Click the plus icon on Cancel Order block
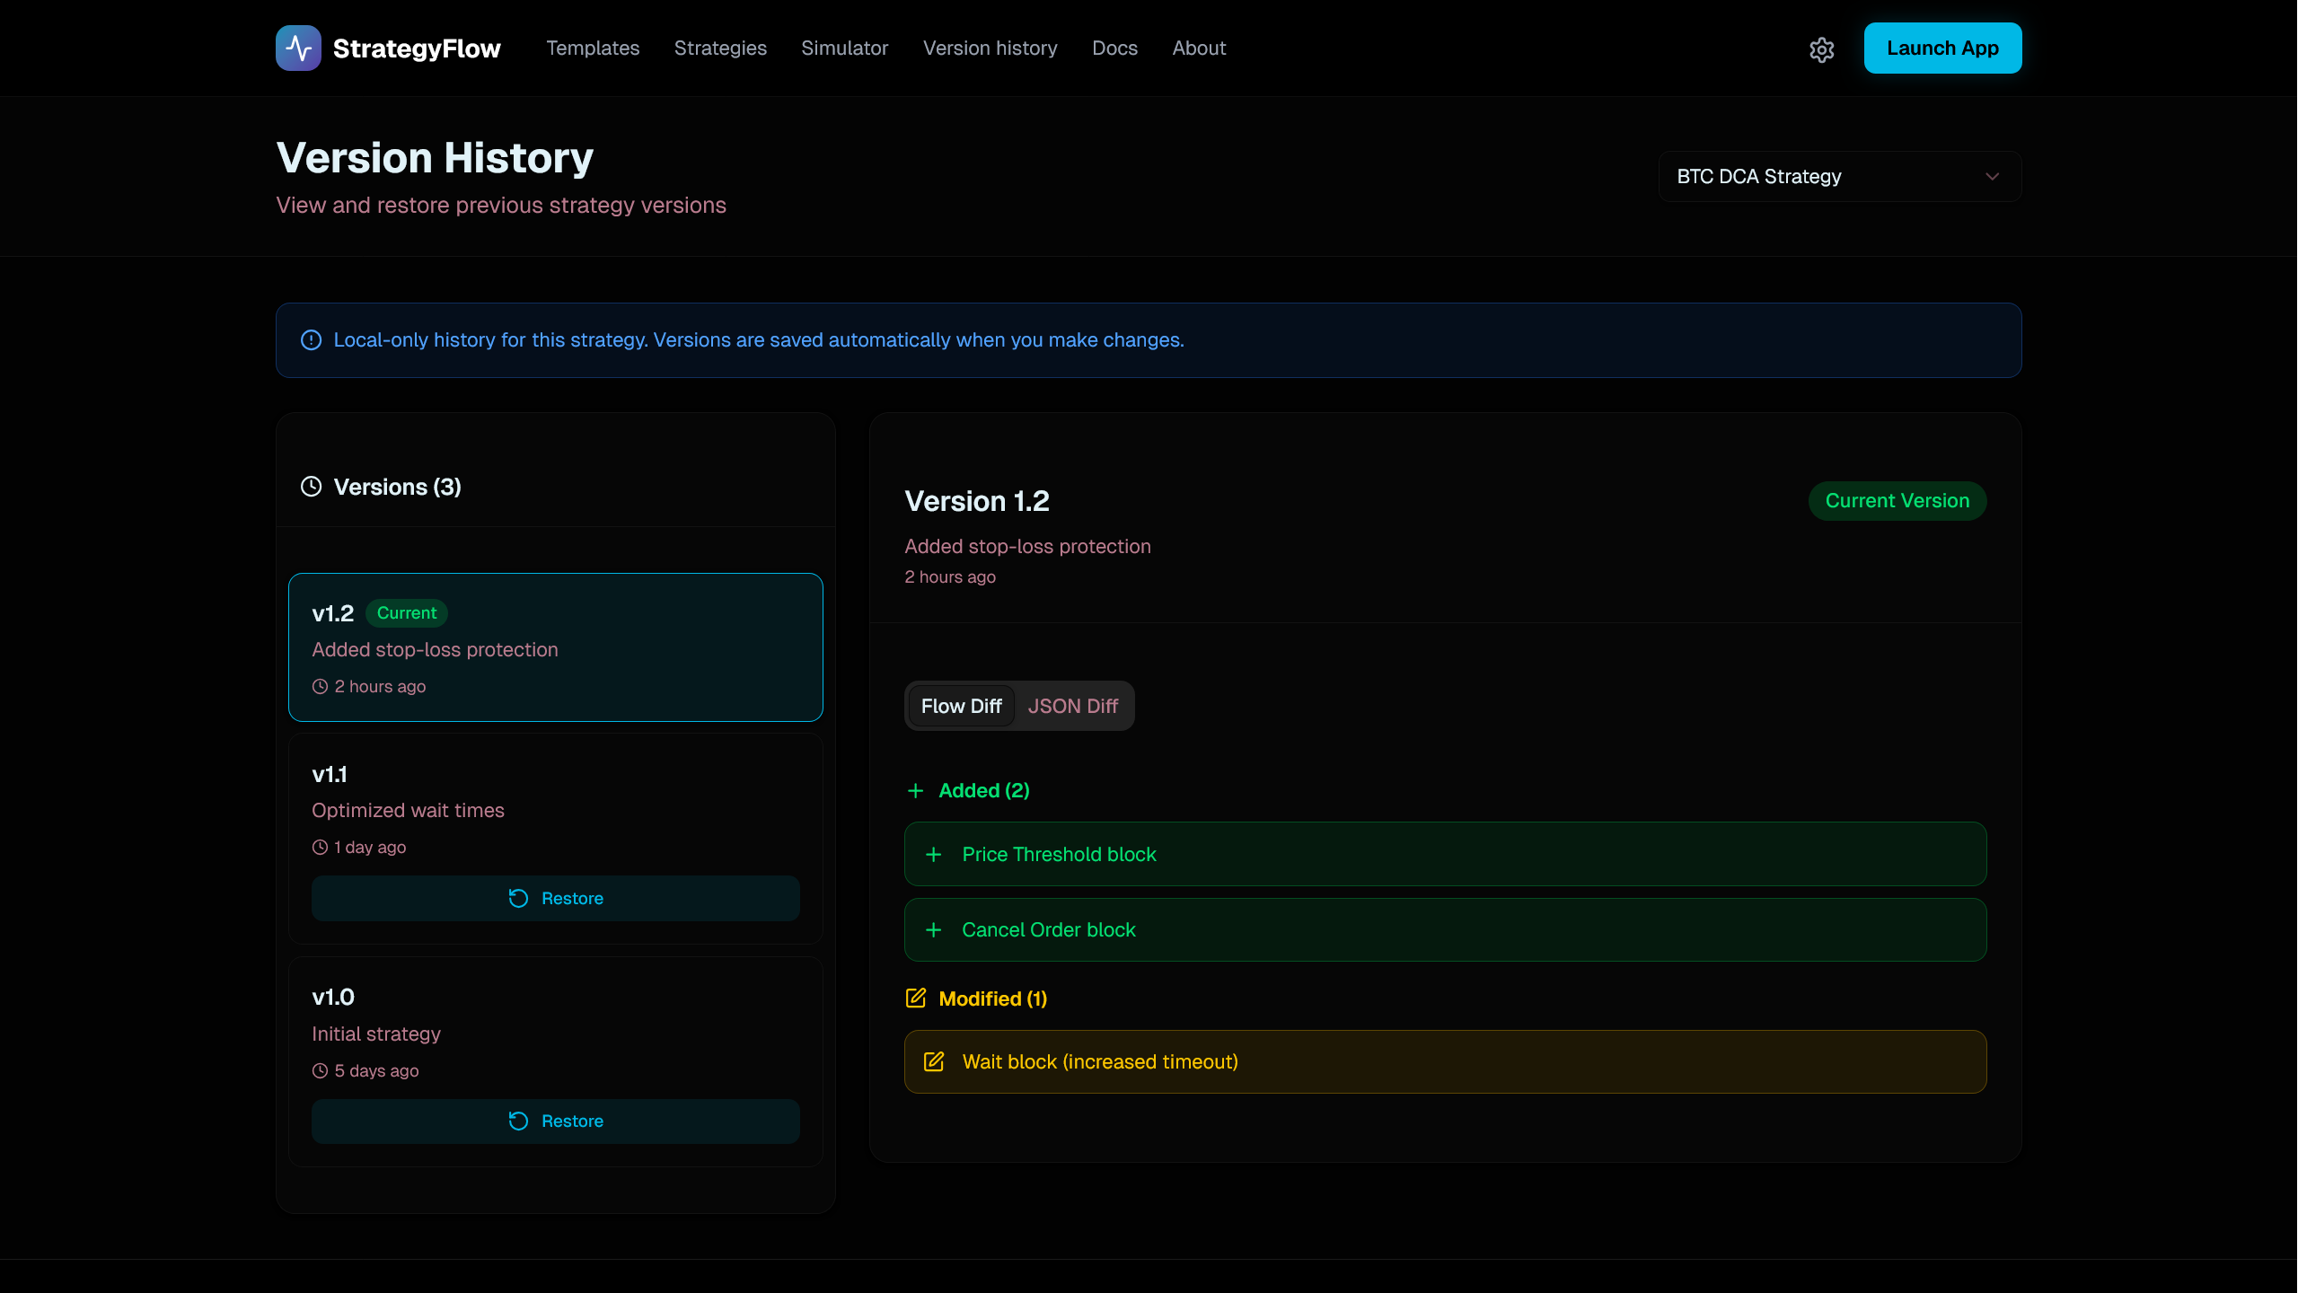The width and height of the screenshot is (2298, 1293). pos(933,930)
